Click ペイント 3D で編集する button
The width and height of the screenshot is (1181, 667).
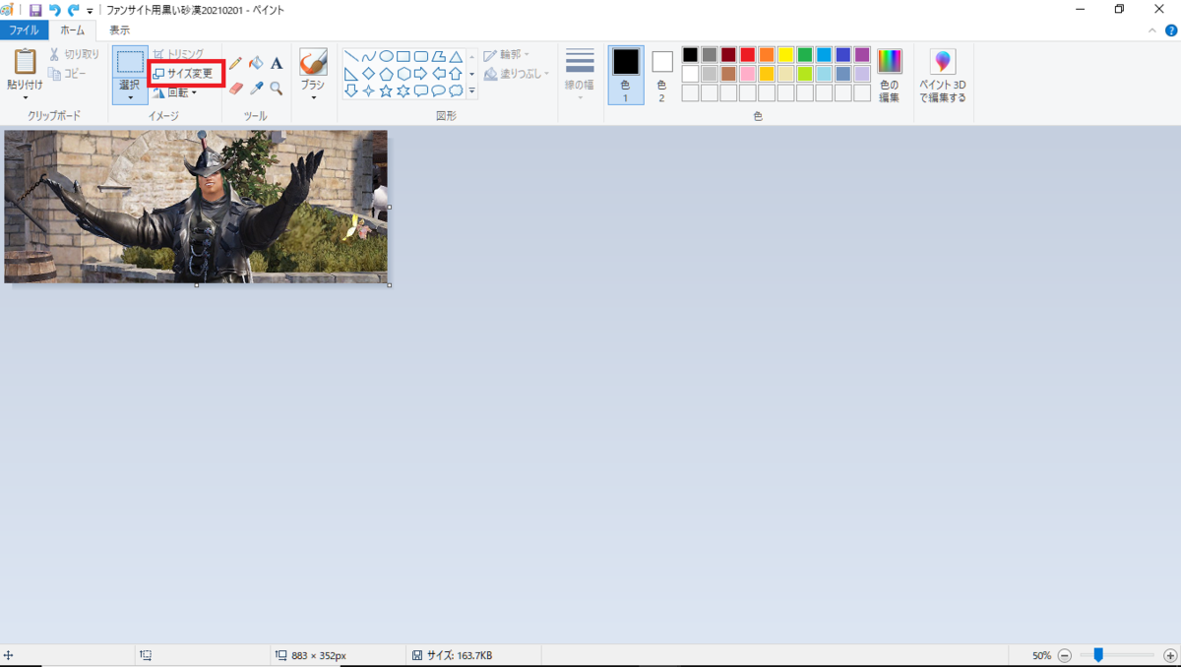(943, 76)
